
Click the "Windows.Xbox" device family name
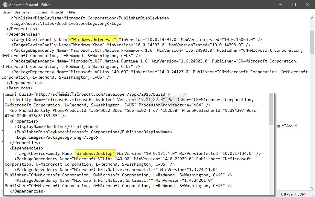pyautogui.click(x=87, y=45)
